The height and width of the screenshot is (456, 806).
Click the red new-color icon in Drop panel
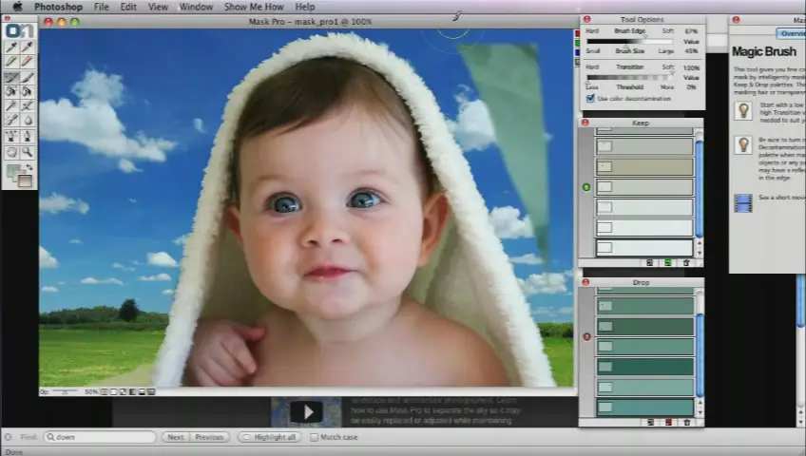668,423
